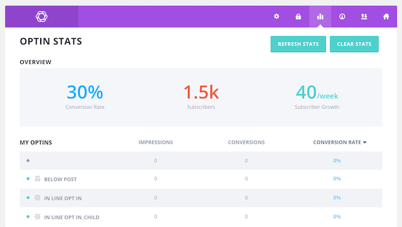Open the settings gear icon
The width and height of the screenshot is (402, 227).
[277, 17]
